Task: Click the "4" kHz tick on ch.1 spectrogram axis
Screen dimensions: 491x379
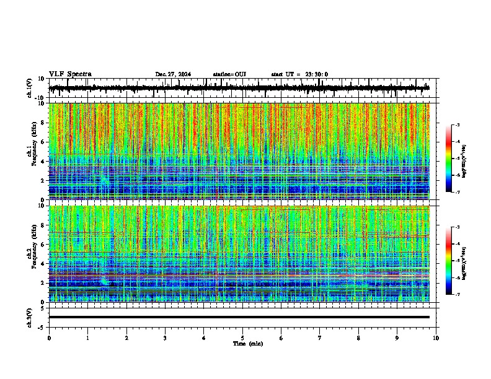Action: pyautogui.click(x=43, y=162)
